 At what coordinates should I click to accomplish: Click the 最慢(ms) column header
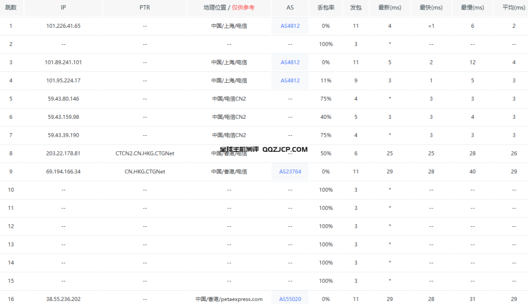click(x=472, y=8)
